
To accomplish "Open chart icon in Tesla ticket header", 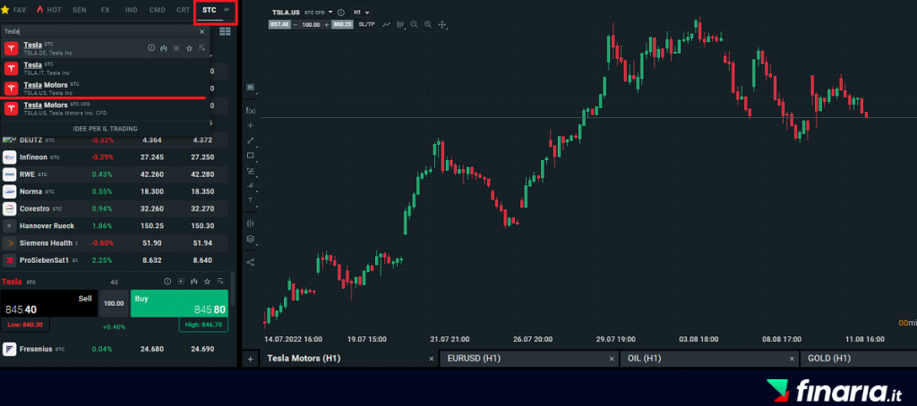I will pos(193,282).
